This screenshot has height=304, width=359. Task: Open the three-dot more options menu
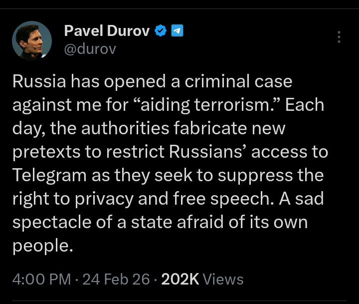(339, 37)
